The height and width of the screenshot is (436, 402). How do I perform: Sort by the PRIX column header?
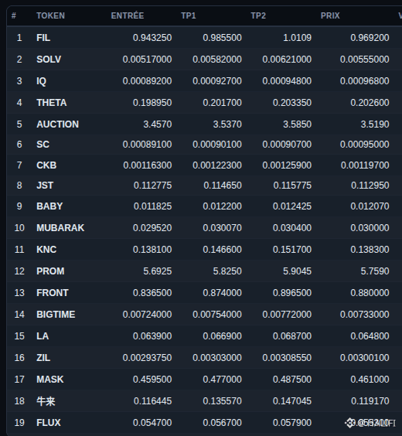pyautogui.click(x=330, y=15)
